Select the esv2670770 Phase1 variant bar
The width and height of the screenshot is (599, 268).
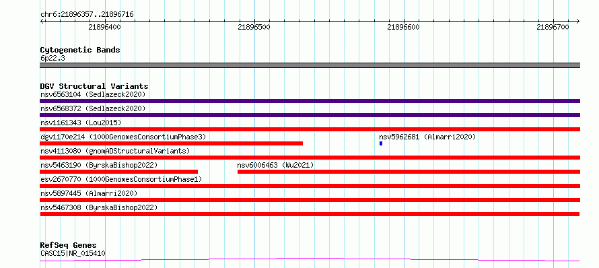point(310,186)
